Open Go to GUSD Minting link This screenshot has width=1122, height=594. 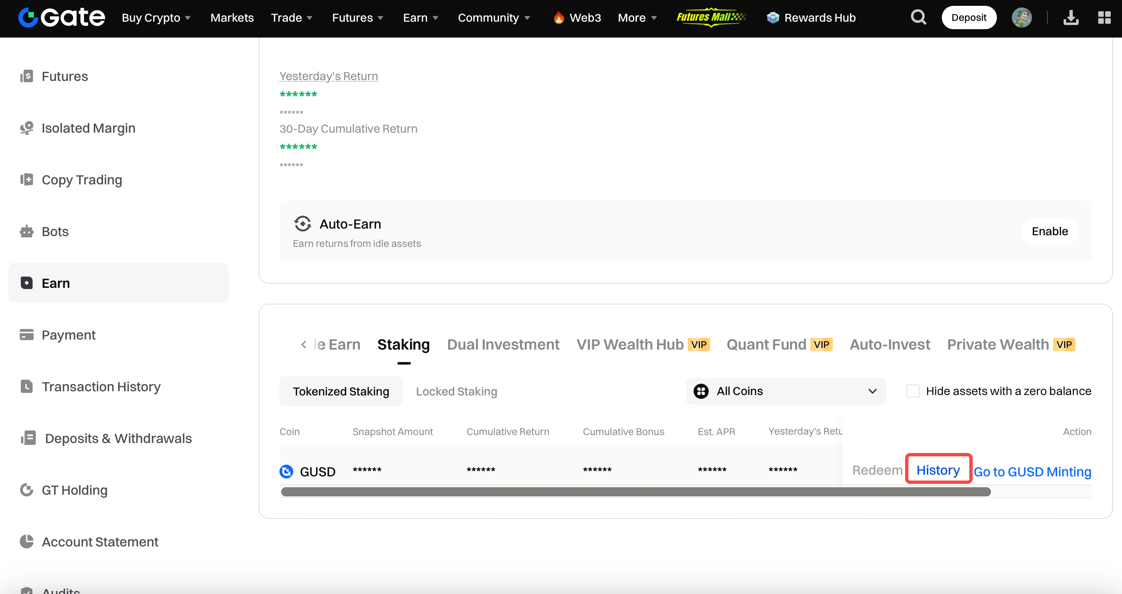(x=1032, y=472)
